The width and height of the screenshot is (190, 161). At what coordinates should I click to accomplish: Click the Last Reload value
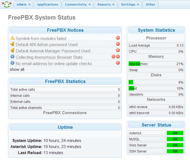click(x=53, y=153)
